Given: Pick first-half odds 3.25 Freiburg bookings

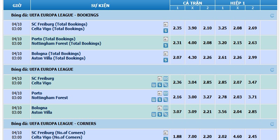Looking at the screenshot, I should pyautogui.click(x=223, y=28).
